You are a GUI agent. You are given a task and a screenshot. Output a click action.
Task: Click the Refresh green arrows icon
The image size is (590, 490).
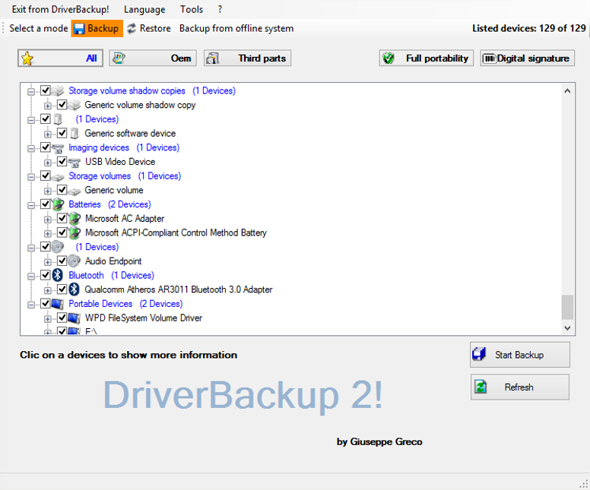[481, 387]
